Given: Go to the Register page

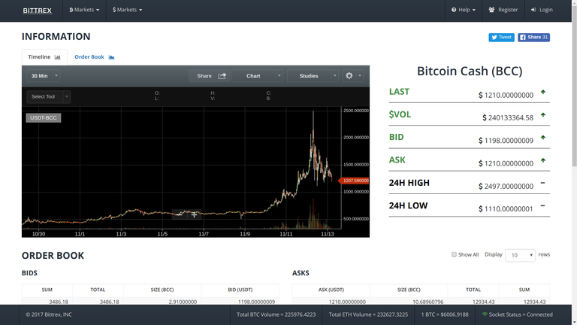Looking at the screenshot, I should [x=503, y=10].
